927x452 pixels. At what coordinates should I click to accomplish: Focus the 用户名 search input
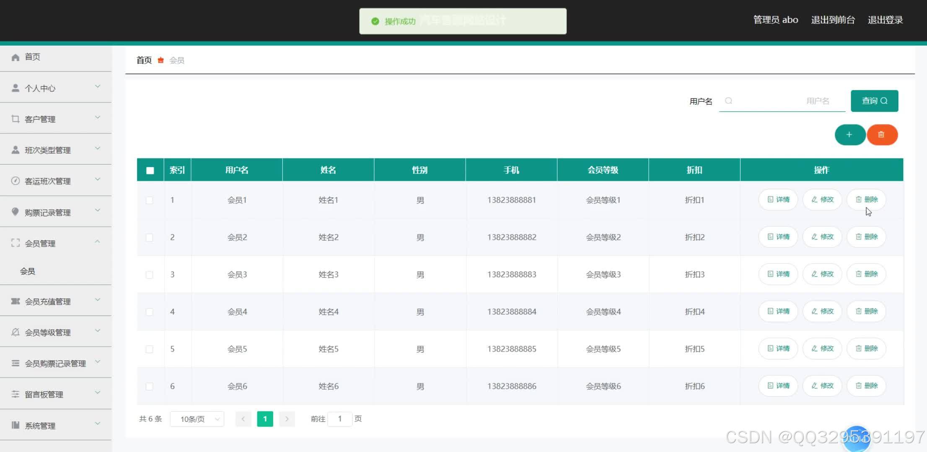tap(782, 101)
